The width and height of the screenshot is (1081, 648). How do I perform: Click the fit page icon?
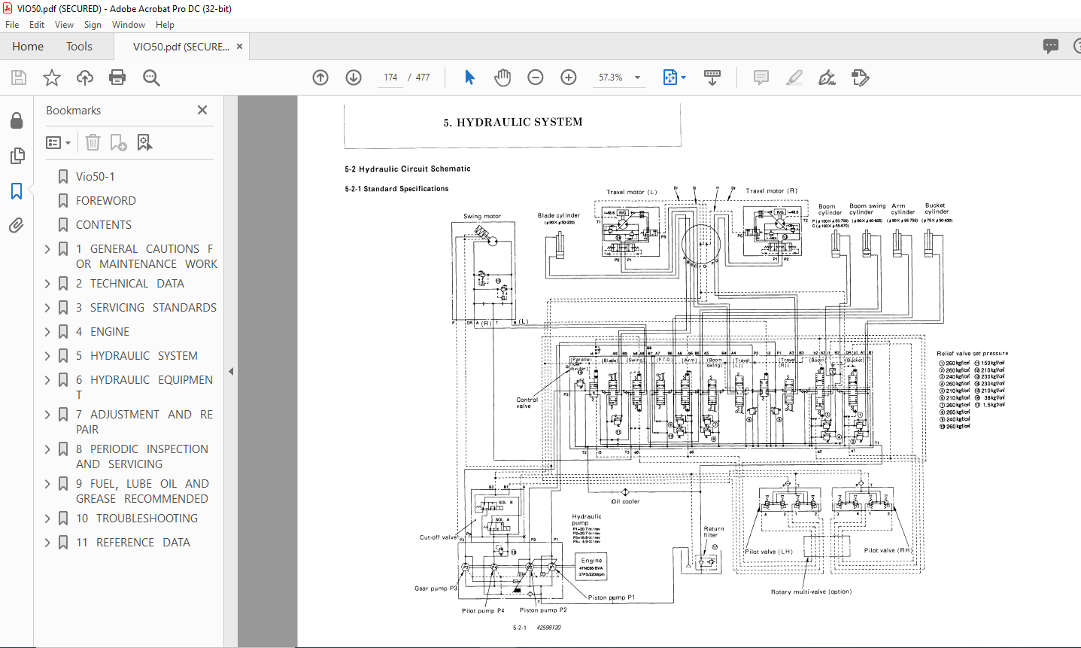(670, 78)
